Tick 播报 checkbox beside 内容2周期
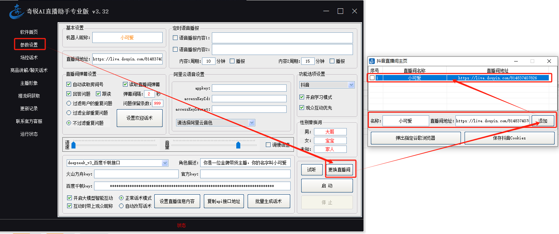559x234 pixels. click(x=332, y=61)
